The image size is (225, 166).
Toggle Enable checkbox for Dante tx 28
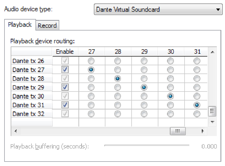click(x=65, y=78)
